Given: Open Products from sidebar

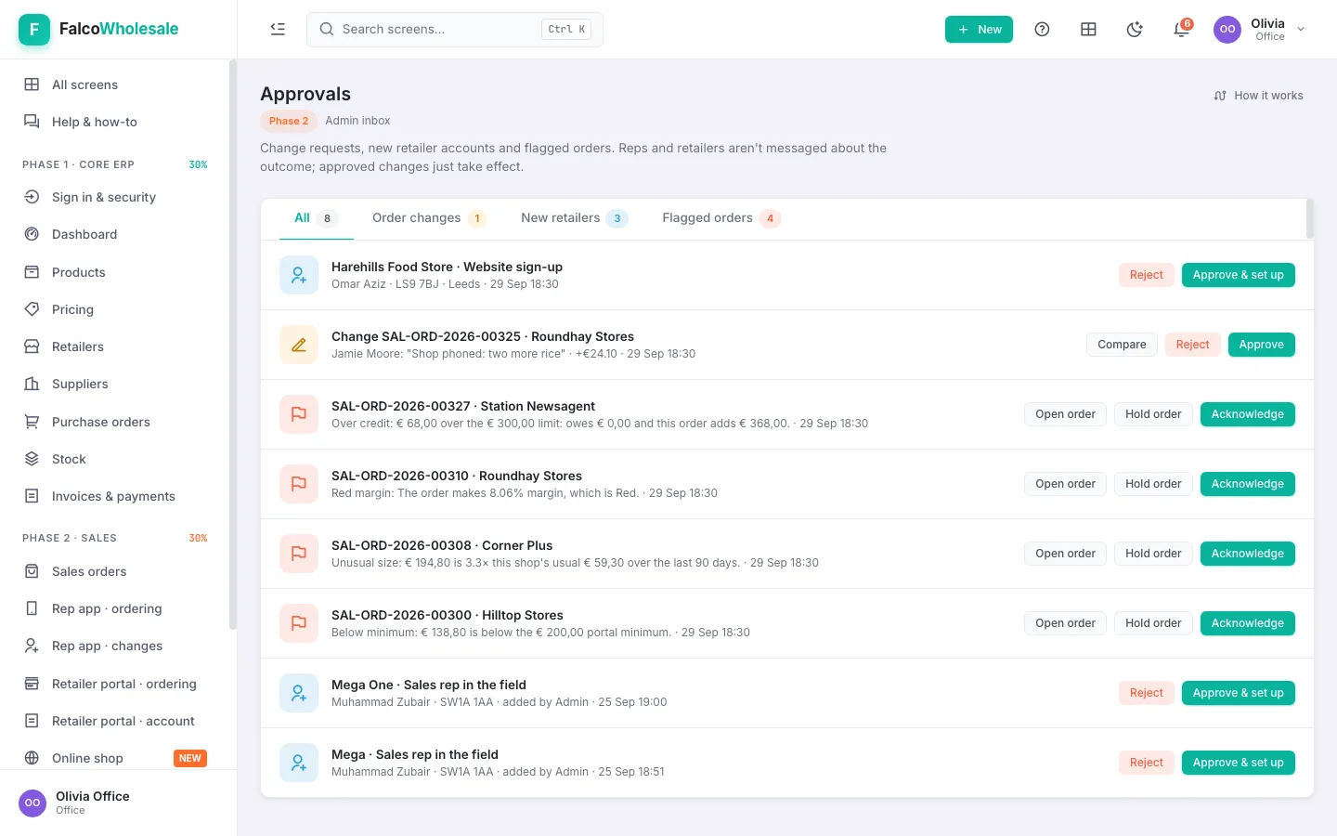Looking at the screenshot, I should (x=116, y=272).
